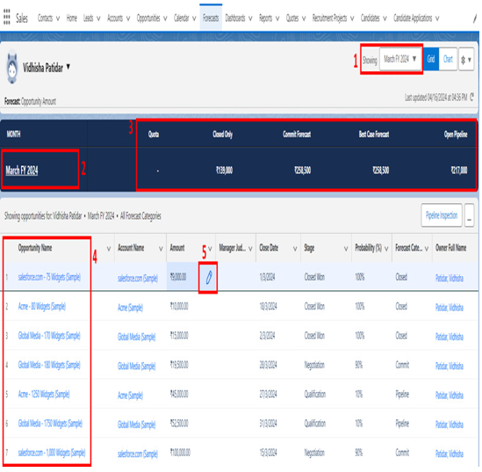Open the App Launcher grid icon
The height and width of the screenshot is (472, 482).
(x=7, y=17)
